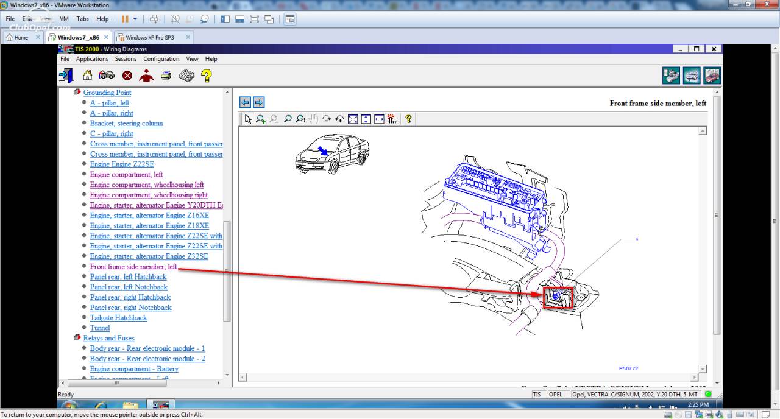Open the TIS 2000 View menu
The width and height of the screenshot is (780, 419).
193,59
